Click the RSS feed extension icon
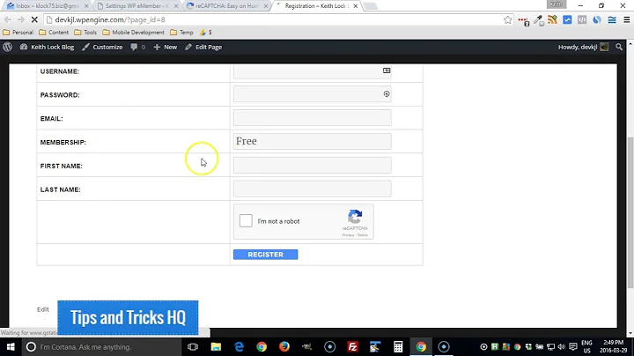This screenshot has height=356, width=634. tap(552, 19)
